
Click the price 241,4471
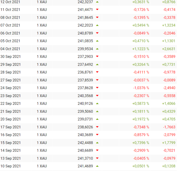(85, 10)
